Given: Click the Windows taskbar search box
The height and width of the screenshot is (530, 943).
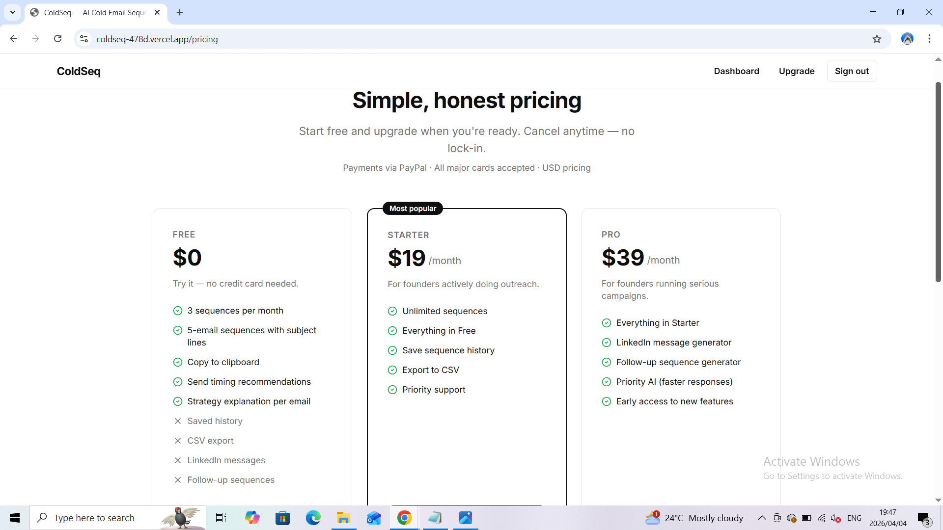Looking at the screenshot, I should pos(103,518).
